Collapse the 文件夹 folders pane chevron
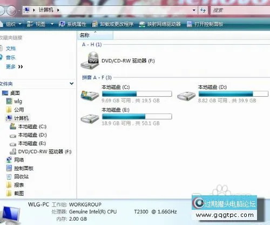The image size is (270, 225). coord(71,83)
